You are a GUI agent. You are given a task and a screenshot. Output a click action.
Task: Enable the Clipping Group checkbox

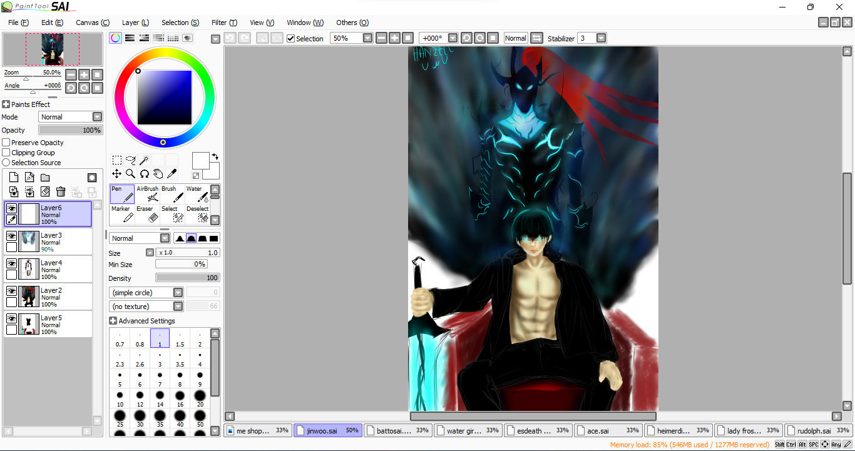point(6,153)
